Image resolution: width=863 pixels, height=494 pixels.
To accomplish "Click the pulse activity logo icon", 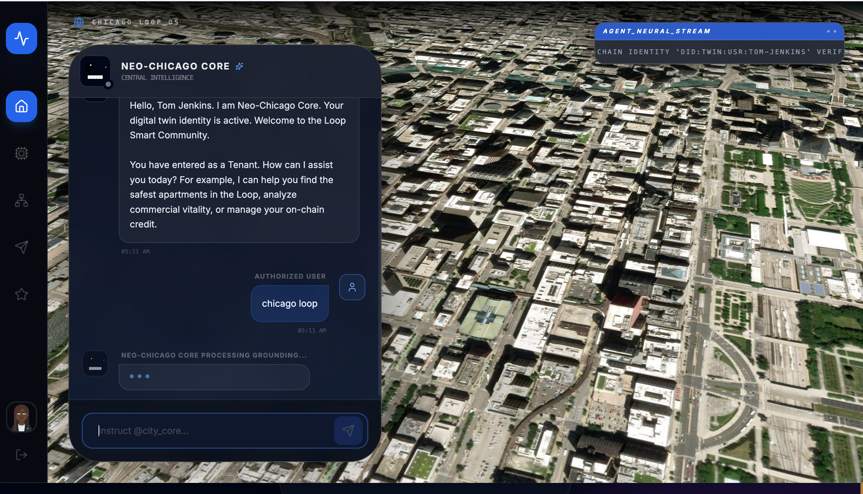I will click(x=22, y=39).
